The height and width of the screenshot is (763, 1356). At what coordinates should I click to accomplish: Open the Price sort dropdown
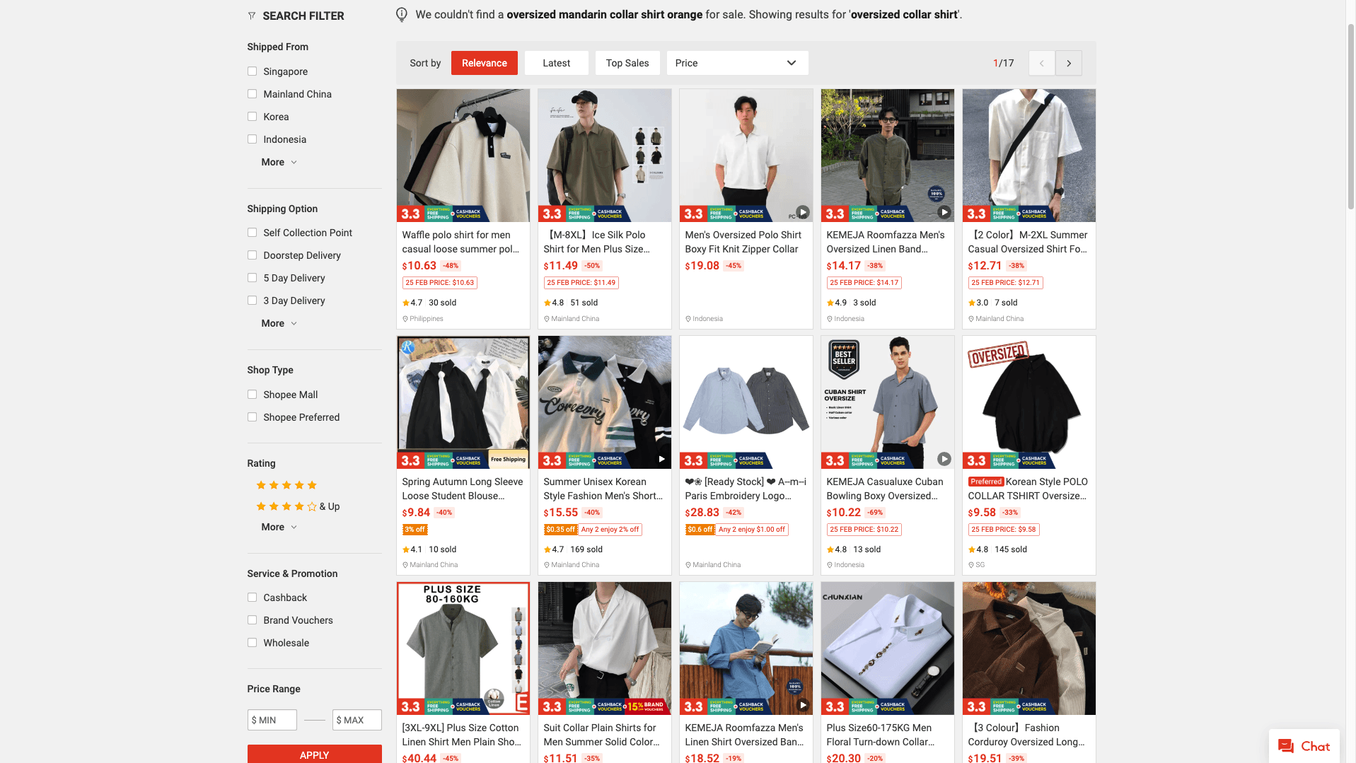[737, 63]
